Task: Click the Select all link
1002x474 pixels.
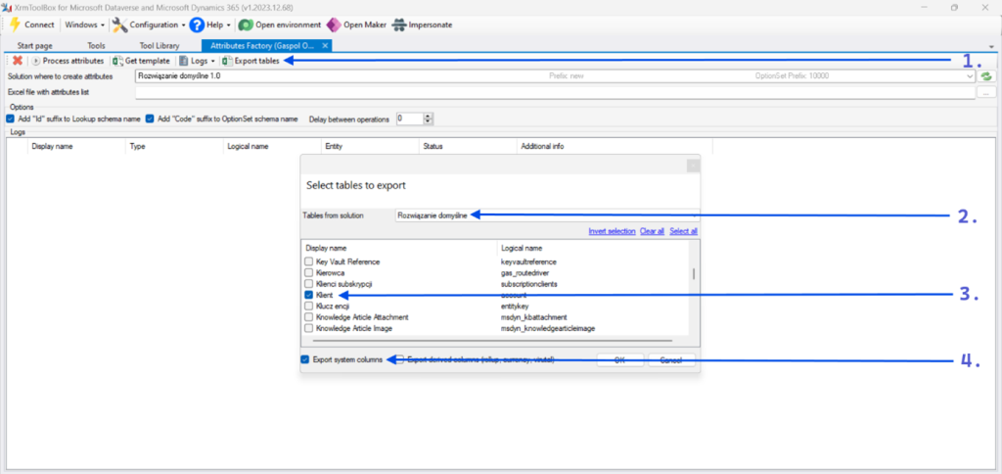Action: 683,231
